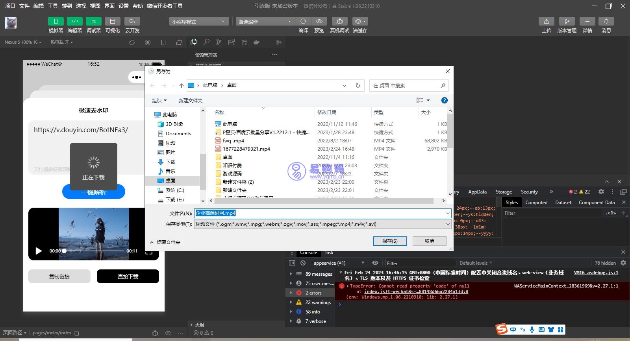Click the Clear Cache (清缓存) icon
Screen dimensions: 630x341
point(360,21)
